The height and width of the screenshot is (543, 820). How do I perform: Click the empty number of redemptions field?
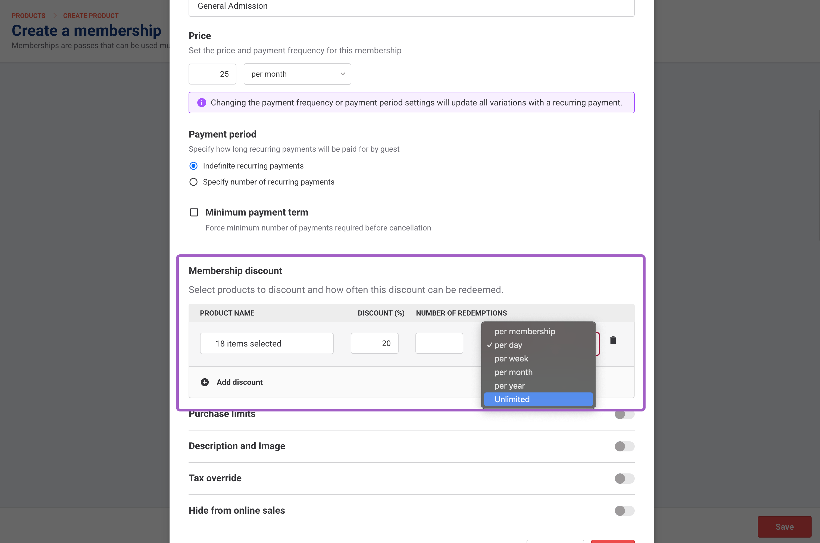point(439,344)
